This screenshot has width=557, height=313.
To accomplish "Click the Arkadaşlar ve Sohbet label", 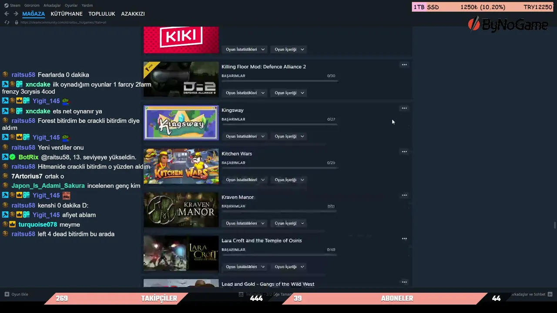I will [x=528, y=294].
